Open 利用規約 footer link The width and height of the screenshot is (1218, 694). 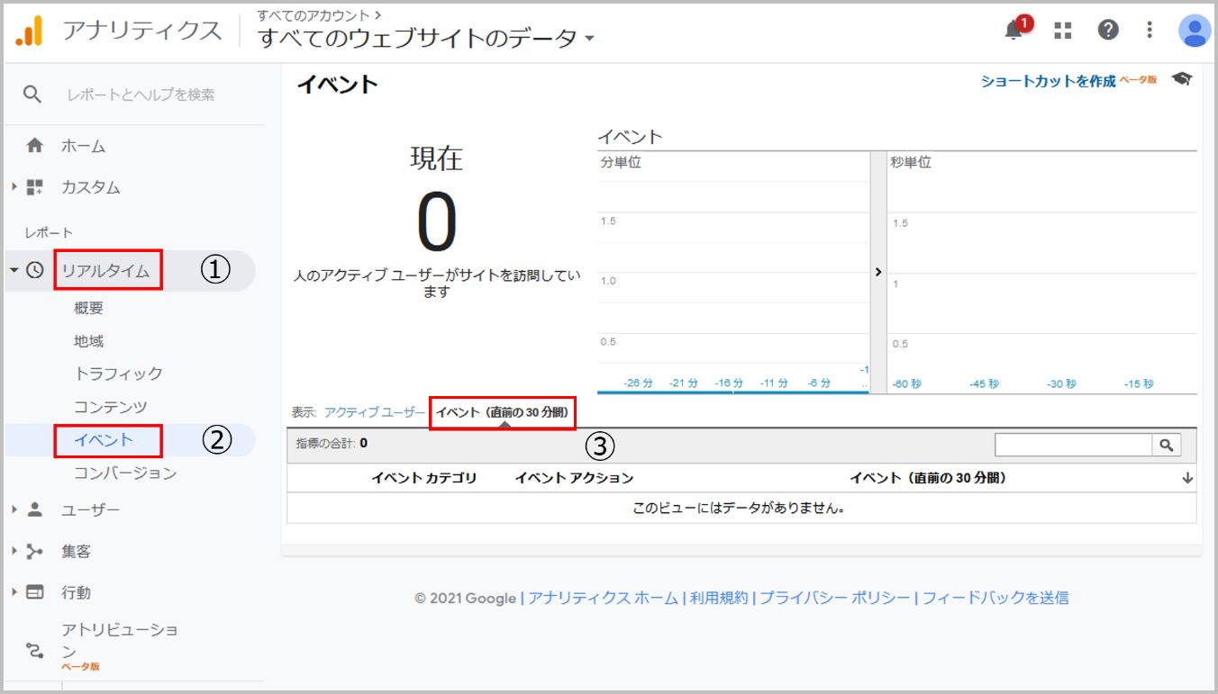point(719,598)
